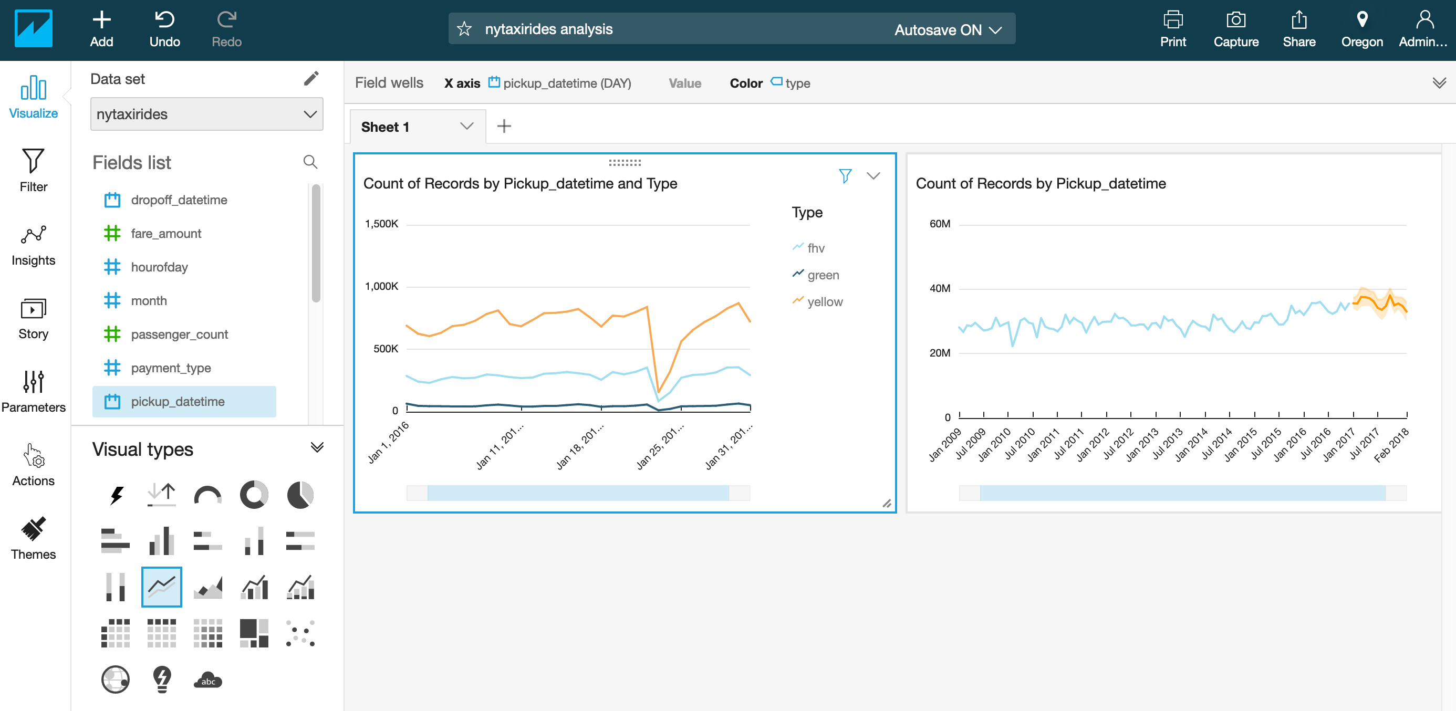Open the nytaxirides data set dropdown

[207, 114]
